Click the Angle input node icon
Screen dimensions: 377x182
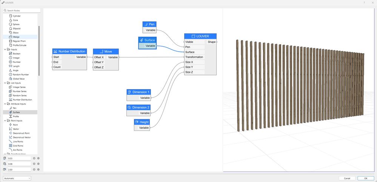10,70
